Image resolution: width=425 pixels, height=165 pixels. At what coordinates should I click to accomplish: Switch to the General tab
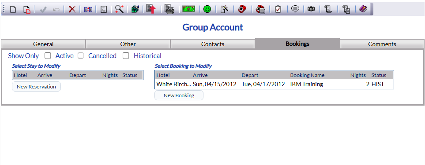click(43, 44)
